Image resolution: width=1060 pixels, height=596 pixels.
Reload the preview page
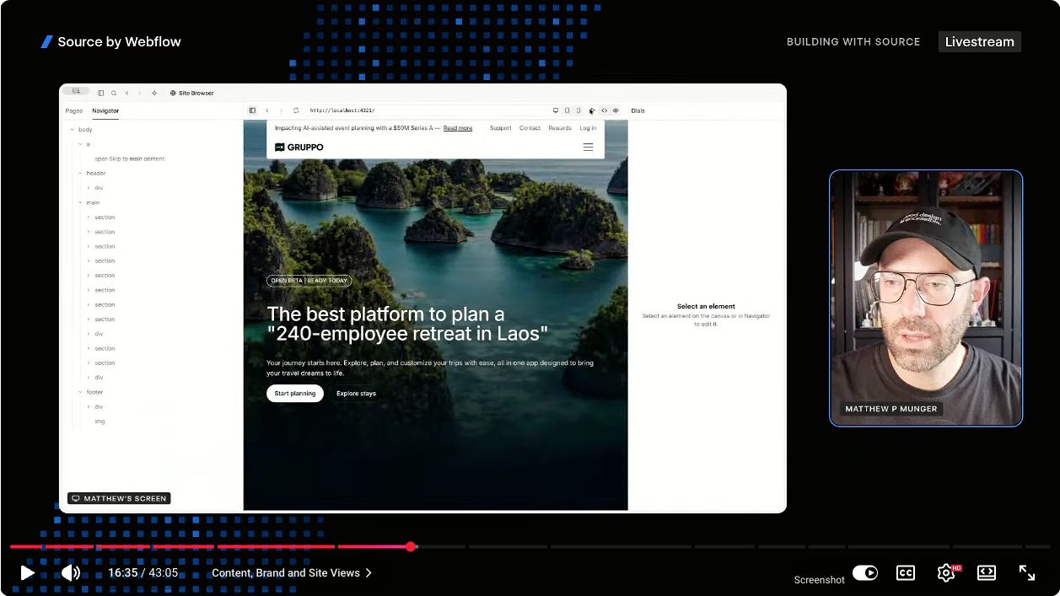[296, 110]
